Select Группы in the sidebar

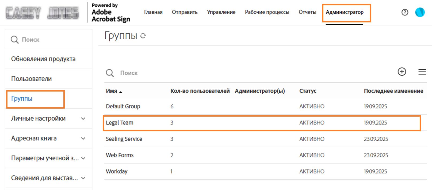[22, 99]
